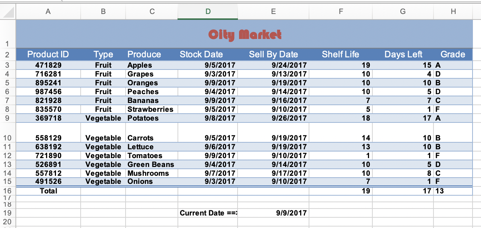Select the Shelf Life header cell
This screenshot has height=228, width=481.
coord(340,54)
